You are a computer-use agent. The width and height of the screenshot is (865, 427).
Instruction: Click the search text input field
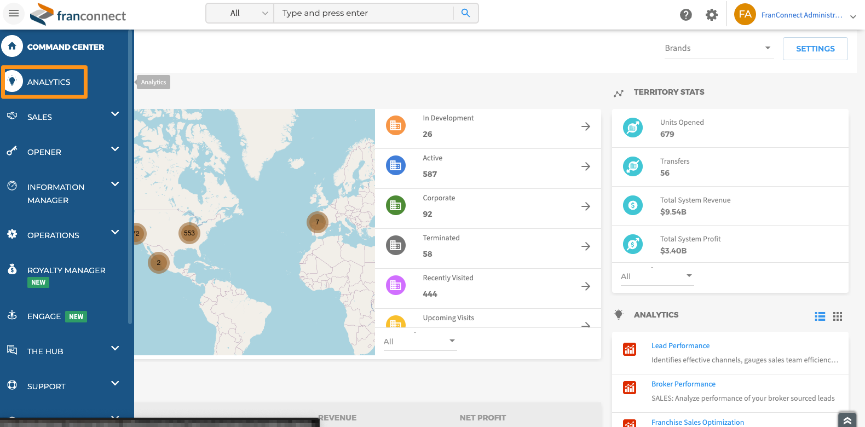(x=364, y=13)
